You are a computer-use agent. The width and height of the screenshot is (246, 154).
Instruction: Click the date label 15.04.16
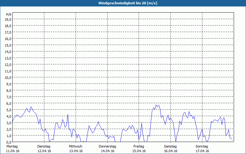coord(139,151)
